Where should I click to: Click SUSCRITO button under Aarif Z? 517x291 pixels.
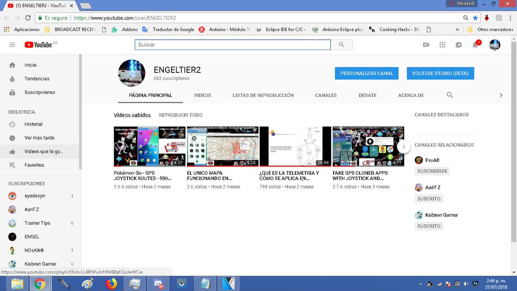(429, 199)
